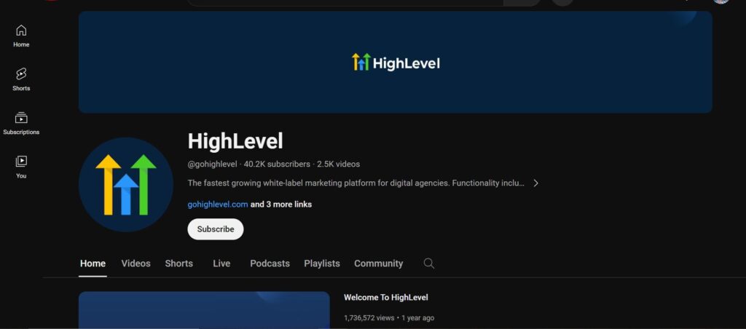Select the channel Home tab
The width and height of the screenshot is (746, 329).
pyautogui.click(x=93, y=263)
